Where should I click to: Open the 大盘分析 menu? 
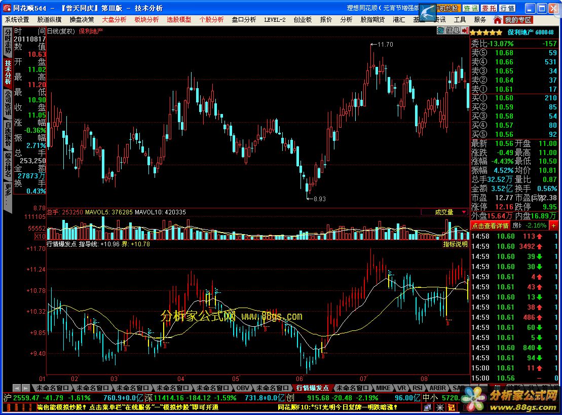tap(114, 20)
